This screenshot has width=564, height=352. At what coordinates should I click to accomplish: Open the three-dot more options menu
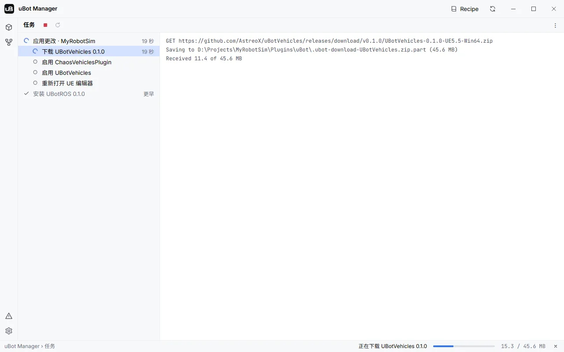pyautogui.click(x=555, y=26)
